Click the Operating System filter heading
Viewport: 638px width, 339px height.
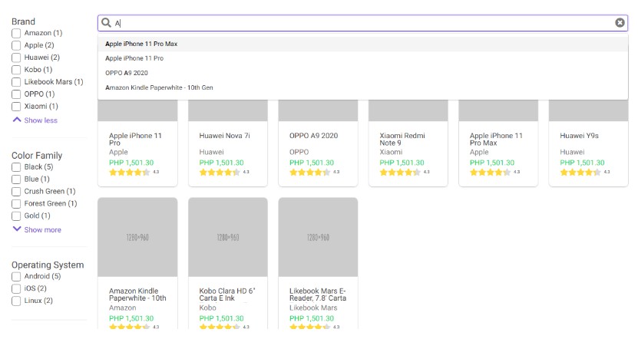click(x=48, y=265)
